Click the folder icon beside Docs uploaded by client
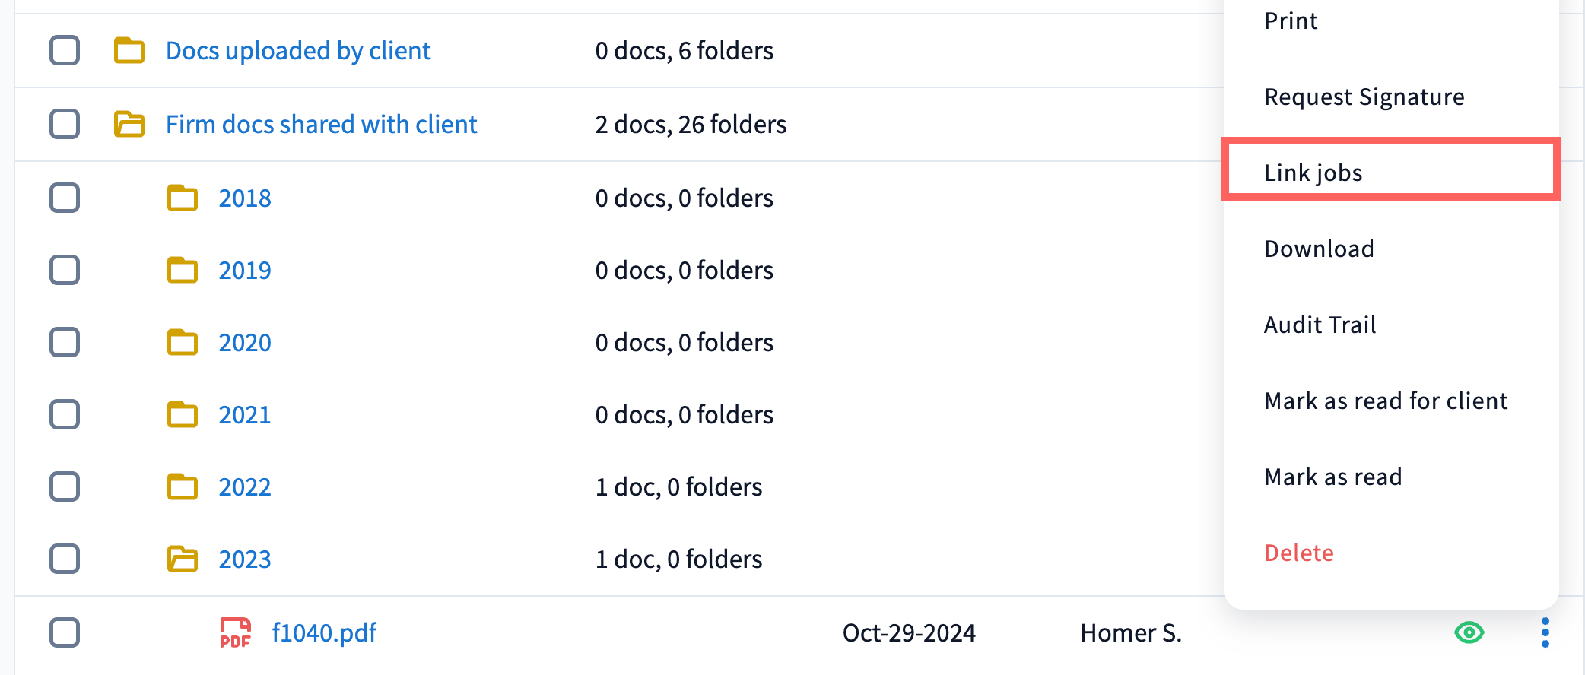Screen dimensions: 1585x675 coord(129,51)
